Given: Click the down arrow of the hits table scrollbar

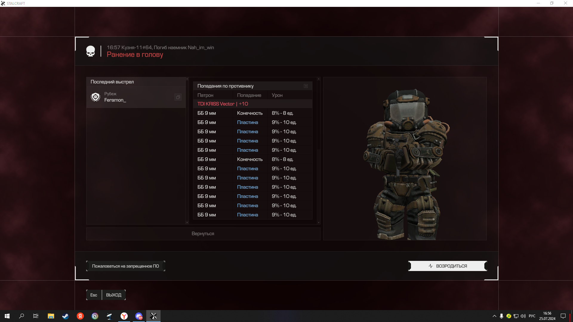Looking at the screenshot, I should [x=318, y=223].
